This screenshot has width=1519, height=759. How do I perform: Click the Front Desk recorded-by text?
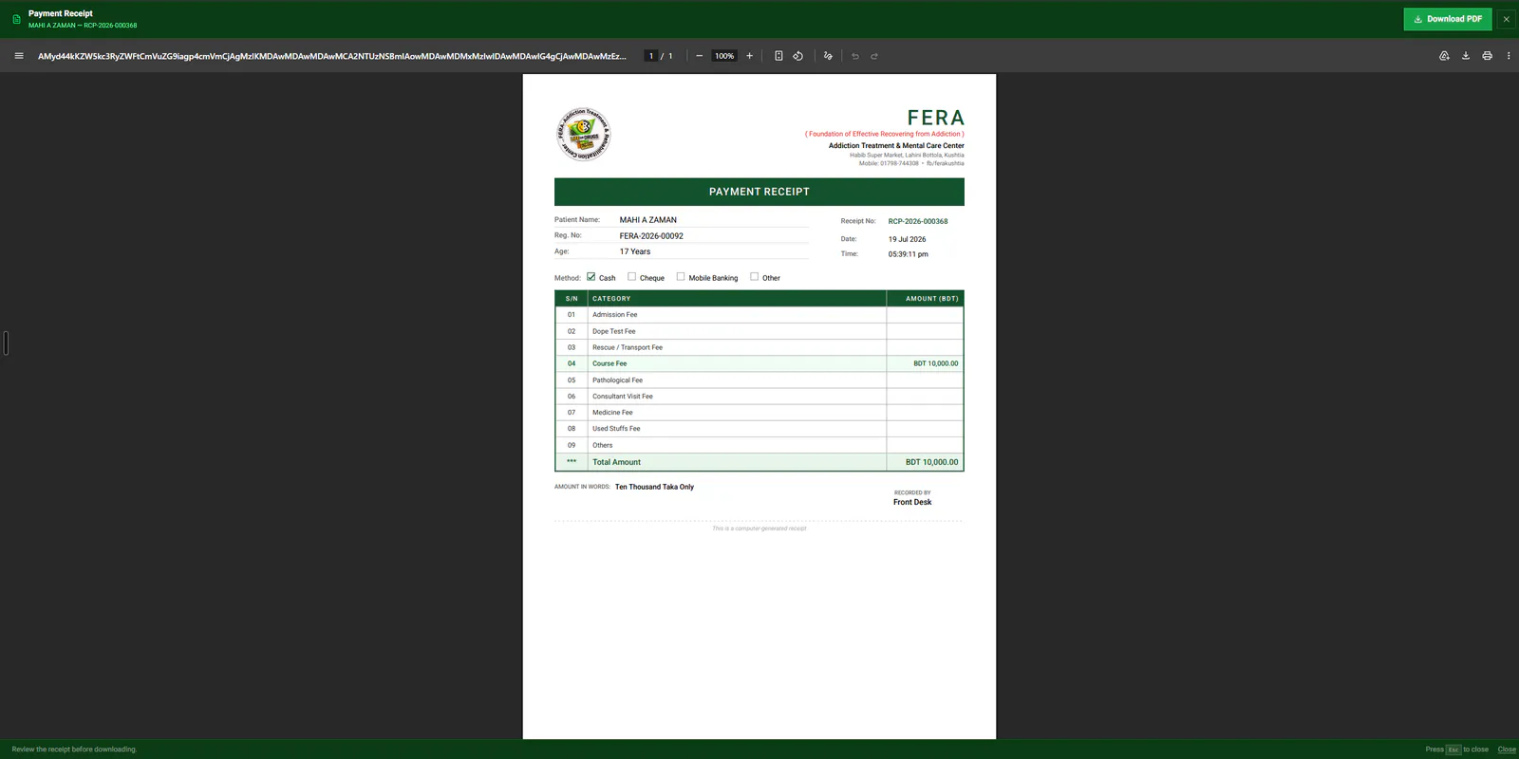912,502
